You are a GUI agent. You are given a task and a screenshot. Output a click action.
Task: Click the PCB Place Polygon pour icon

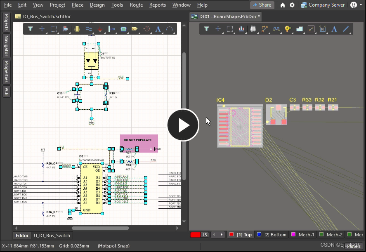[x=300, y=29]
